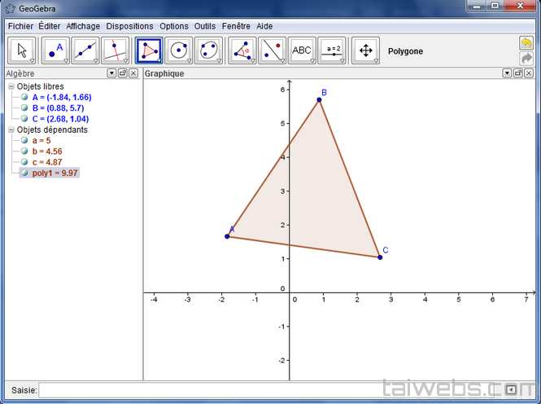The width and height of the screenshot is (541, 404).
Task: Click point C on the graph
Action: 380,257
